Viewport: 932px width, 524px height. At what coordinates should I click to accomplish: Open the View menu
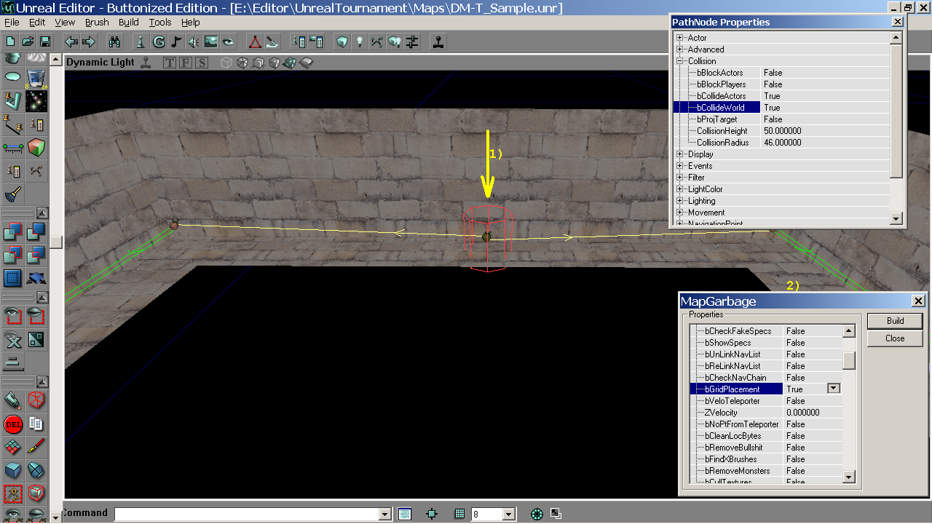pos(65,23)
